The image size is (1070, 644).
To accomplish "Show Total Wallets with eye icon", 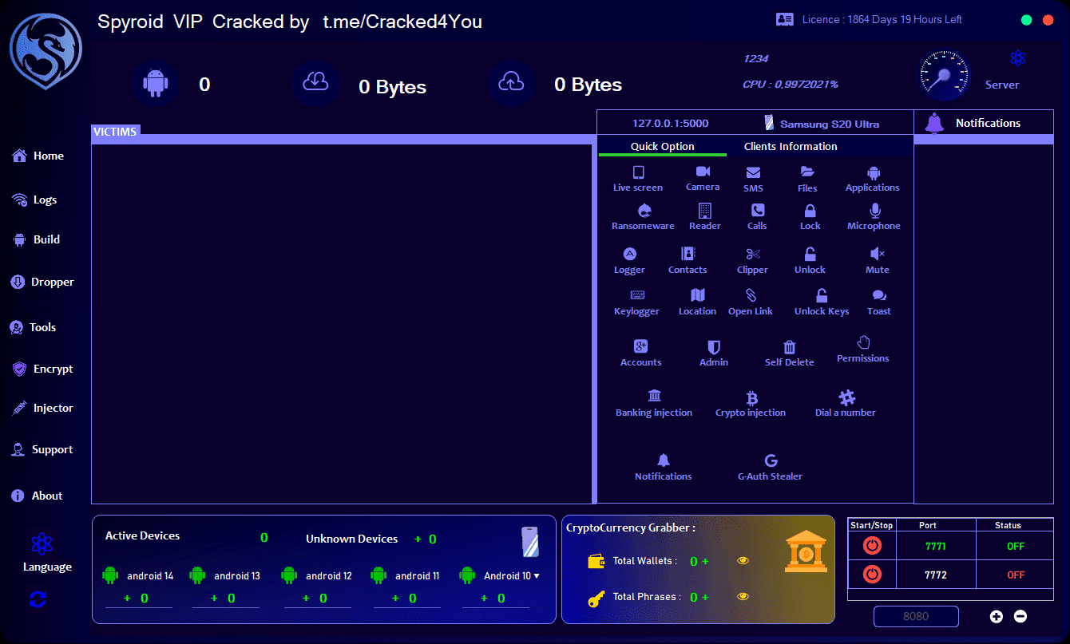I will [x=743, y=561].
